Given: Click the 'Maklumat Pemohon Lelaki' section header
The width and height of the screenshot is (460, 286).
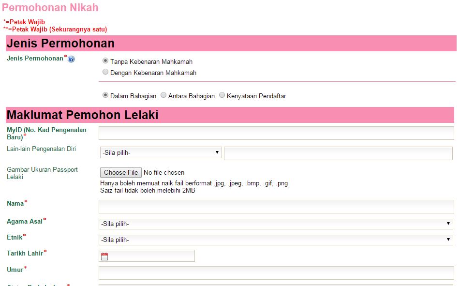Looking at the screenshot, I should (230, 115).
